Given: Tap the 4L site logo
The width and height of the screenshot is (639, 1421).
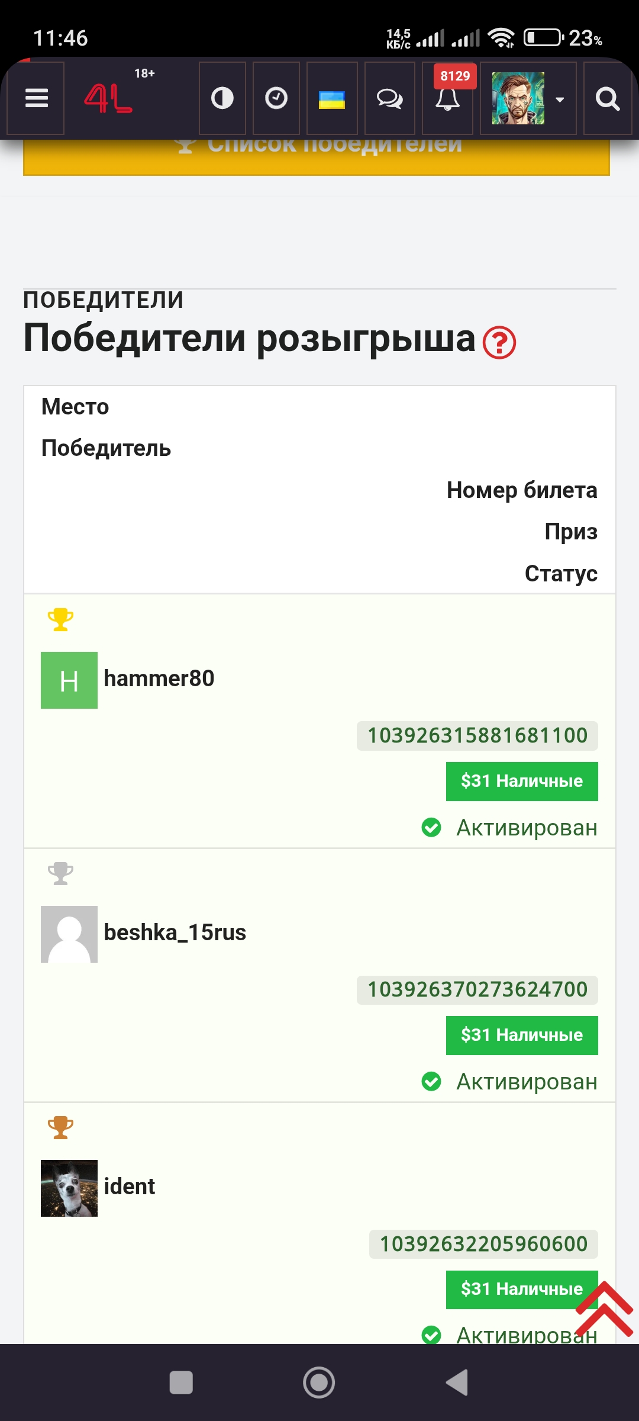Looking at the screenshot, I should click(x=109, y=98).
